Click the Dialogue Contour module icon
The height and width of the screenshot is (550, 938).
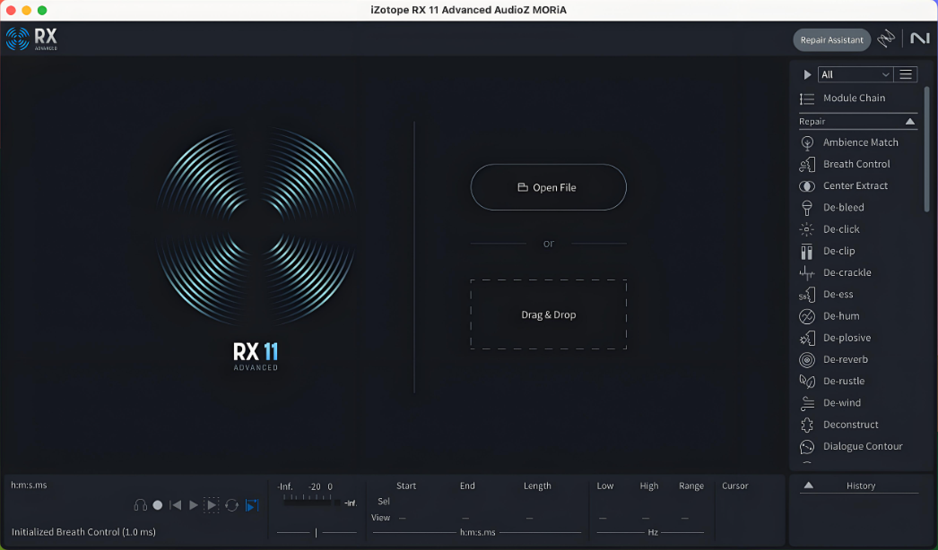click(x=807, y=447)
